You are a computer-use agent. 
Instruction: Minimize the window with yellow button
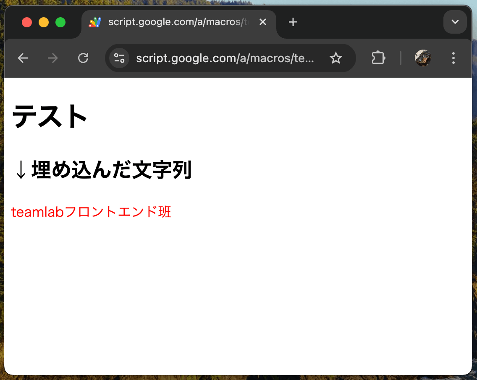(x=44, y=22)
